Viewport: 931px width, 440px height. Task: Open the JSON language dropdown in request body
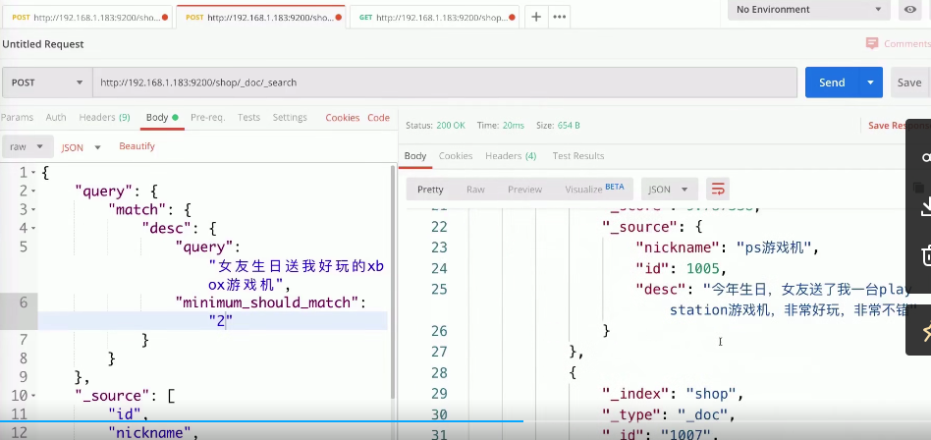coord(81,147)
